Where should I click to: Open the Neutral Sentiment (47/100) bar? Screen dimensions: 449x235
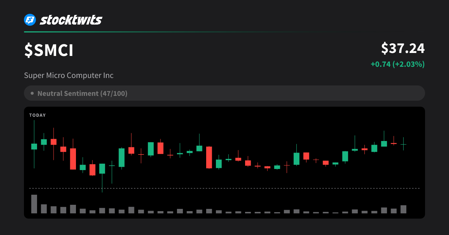click(224, 93)
